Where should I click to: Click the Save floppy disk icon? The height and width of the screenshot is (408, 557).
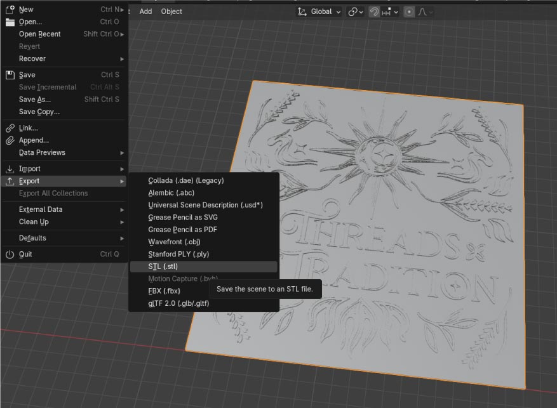[10, 75]
